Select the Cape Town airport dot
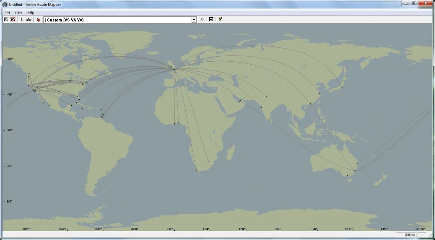 pos(196,171)
